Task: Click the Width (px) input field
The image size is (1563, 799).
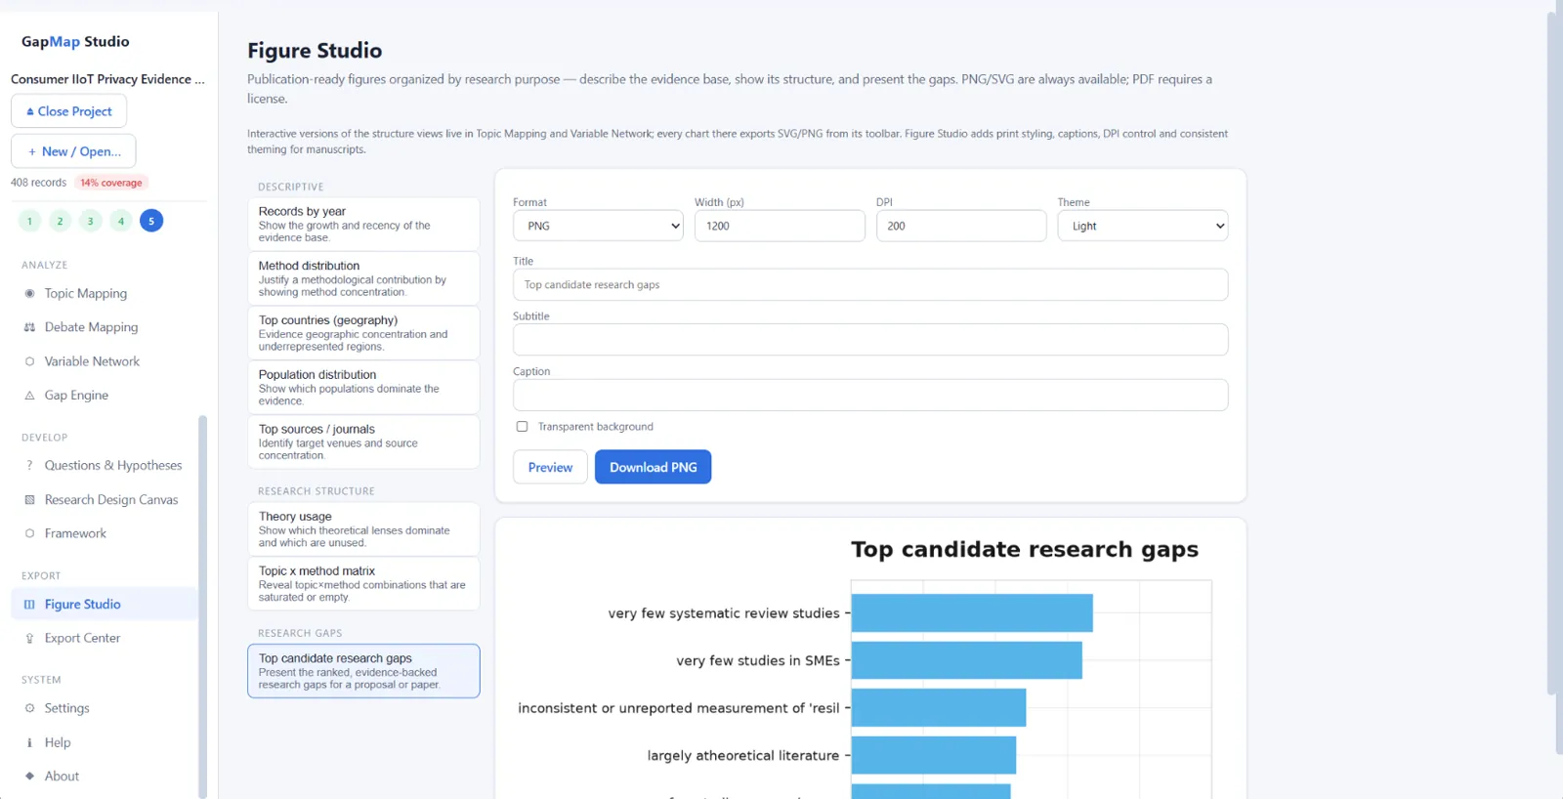Action: click(x=780, y=226)
